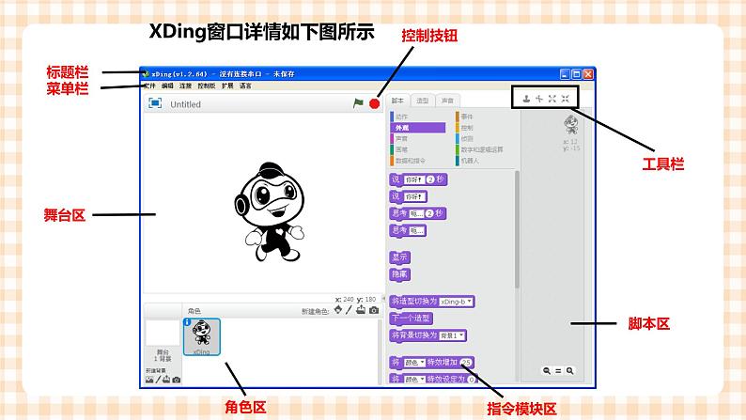This screenshot has width=746, height=420.
Task: Select the 外观 block category
Action: tap(418, 128)
